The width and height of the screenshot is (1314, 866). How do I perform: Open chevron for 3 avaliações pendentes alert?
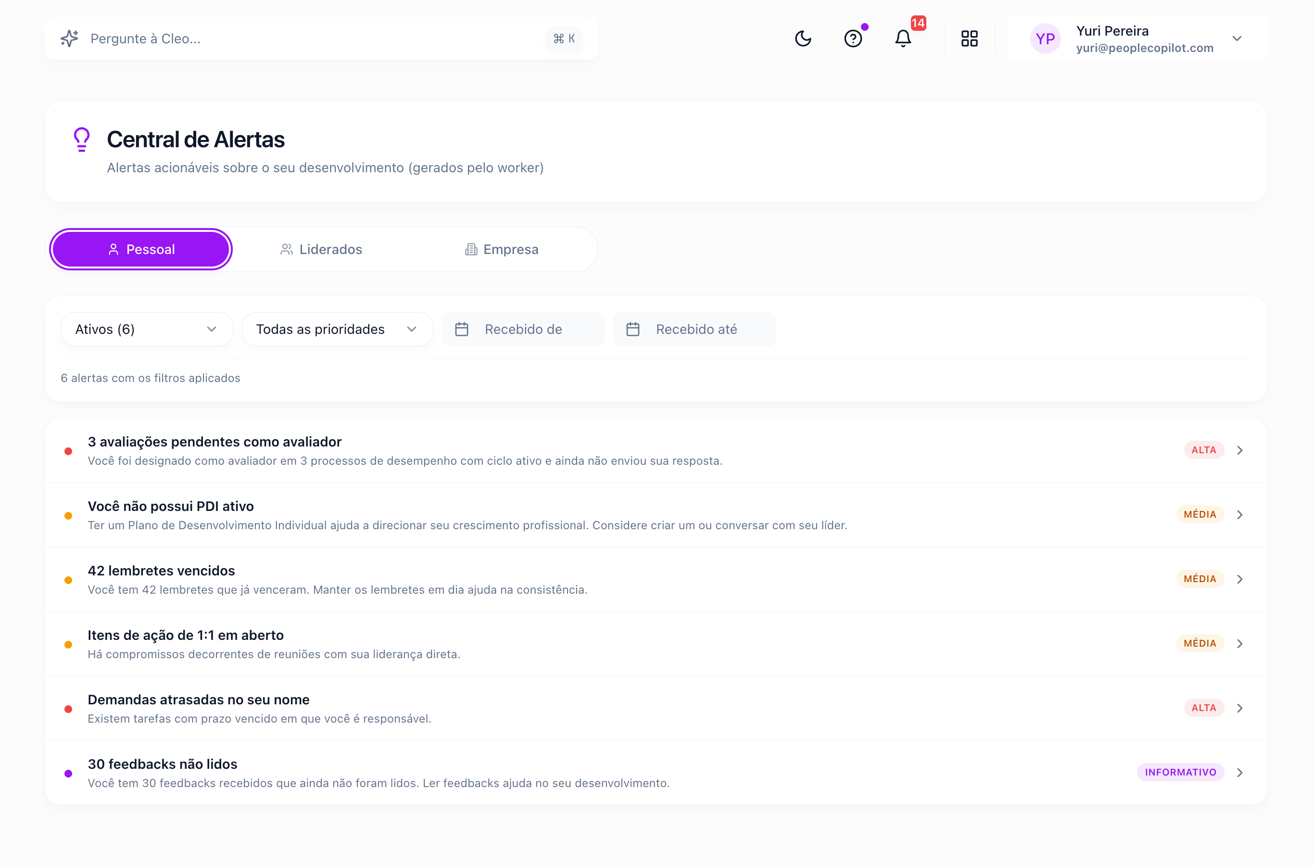click(x=1239, y=450)
